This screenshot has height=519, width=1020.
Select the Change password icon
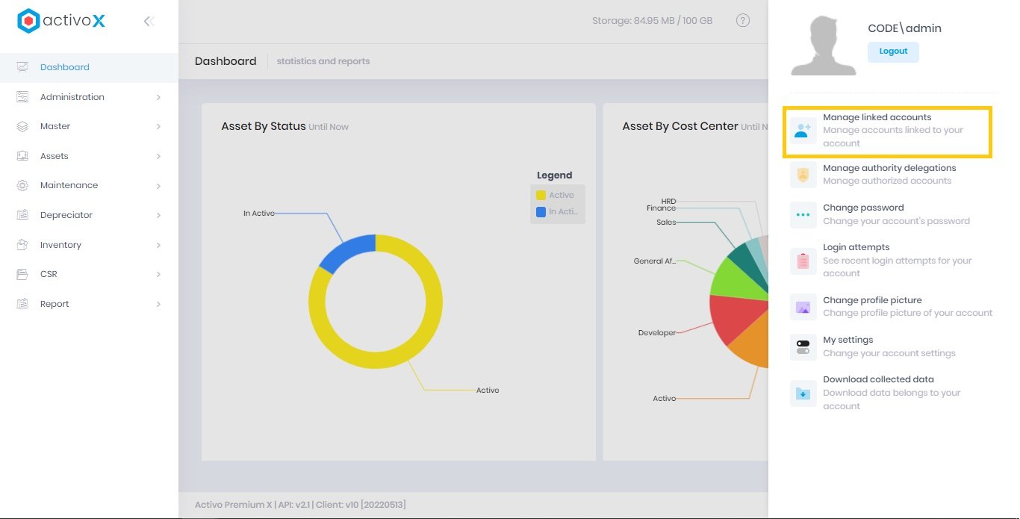[x=802, y=214]
